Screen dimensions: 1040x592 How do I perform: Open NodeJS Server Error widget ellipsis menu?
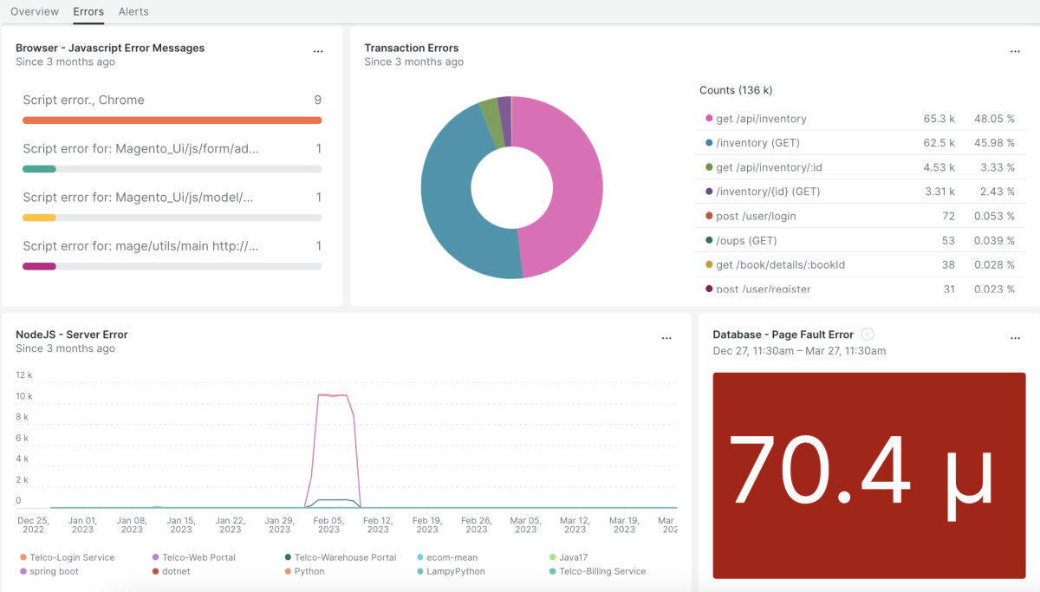click(666, 338)
